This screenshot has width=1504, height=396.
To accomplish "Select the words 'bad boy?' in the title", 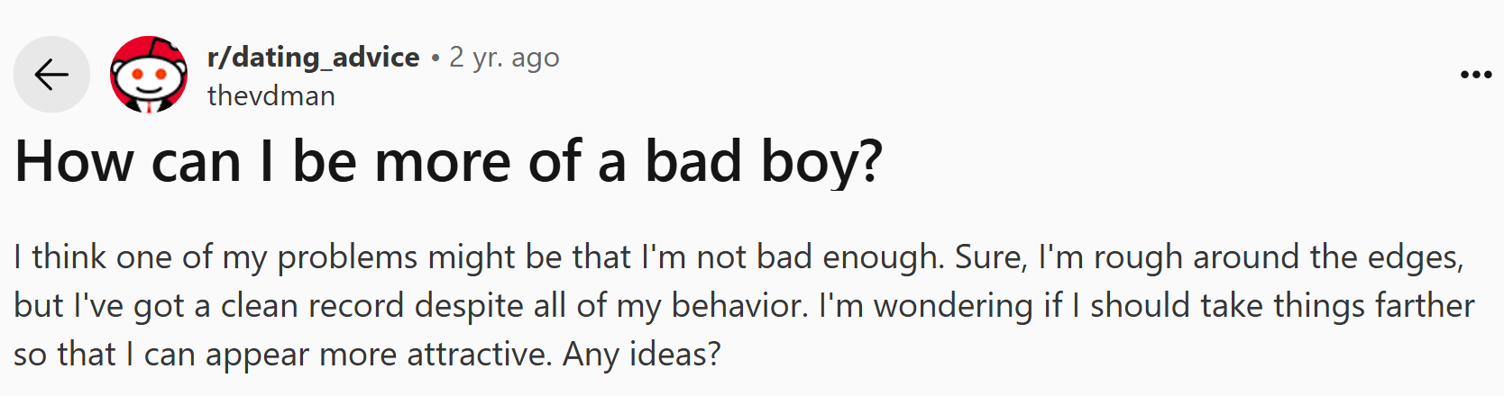I will coord(764,162).
